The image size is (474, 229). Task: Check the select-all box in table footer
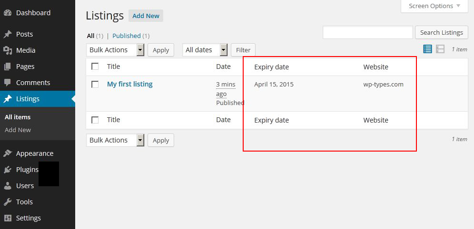pyautogui.click(x=95, y=120)
